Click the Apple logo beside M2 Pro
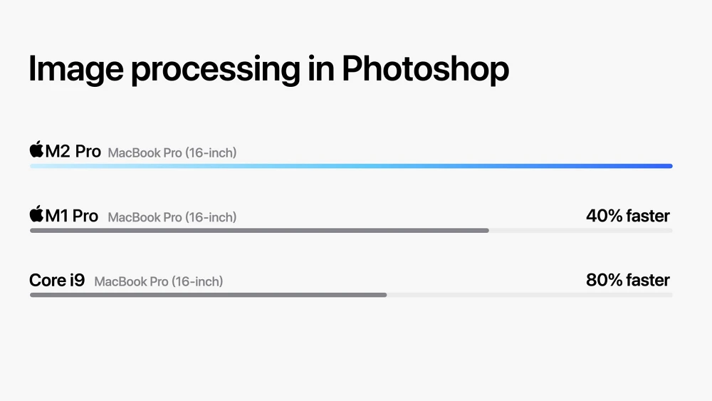 pyautogui.click(x=37, y=149)
